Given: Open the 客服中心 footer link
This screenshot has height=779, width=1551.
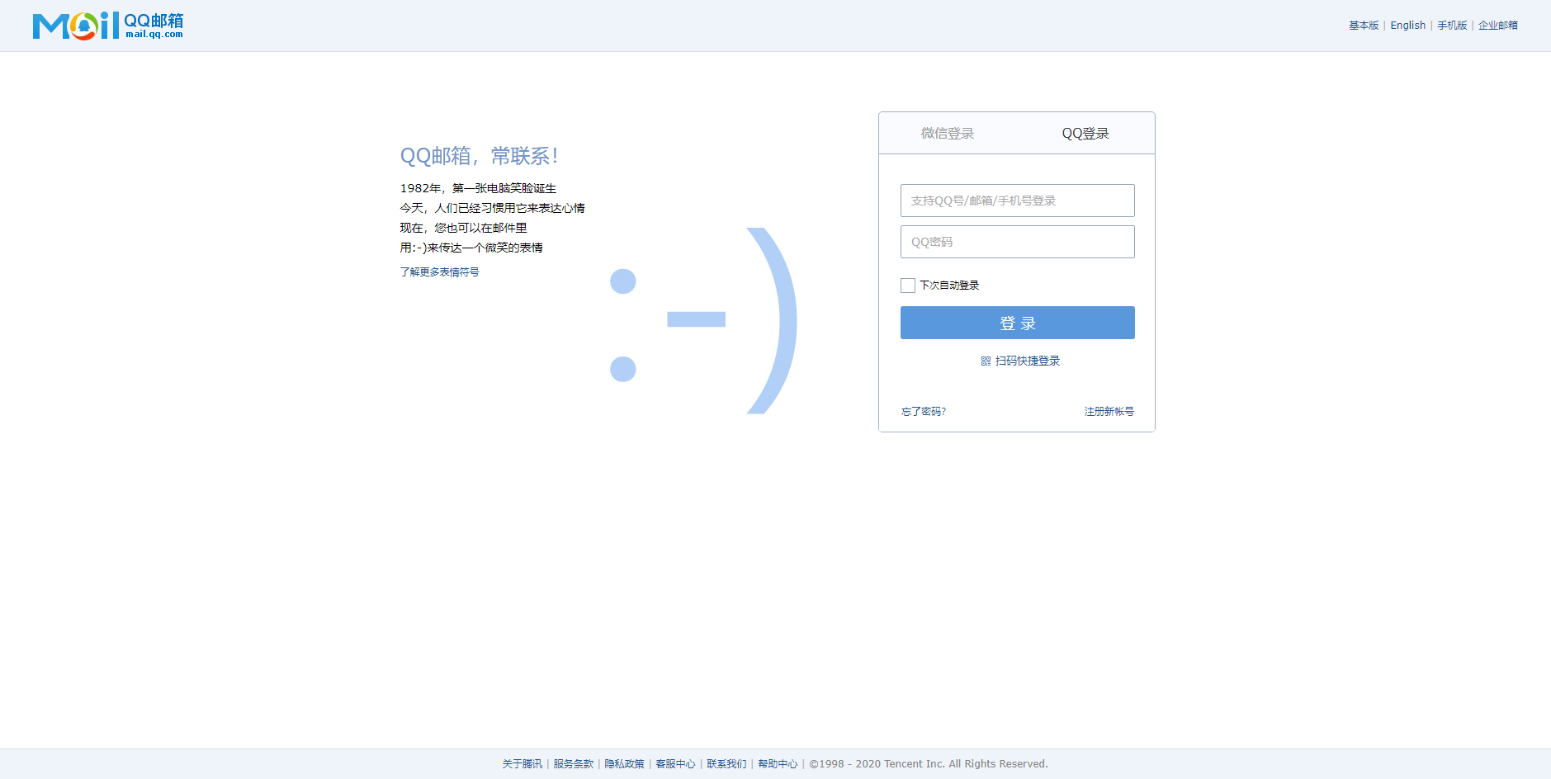Looking at the screenshot, I should coord(676,764).
